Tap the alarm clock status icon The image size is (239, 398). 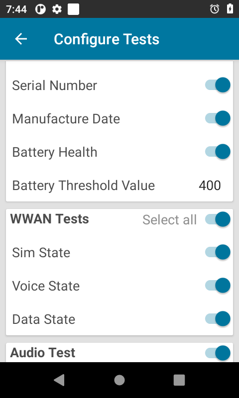click(x=215, y=9)
